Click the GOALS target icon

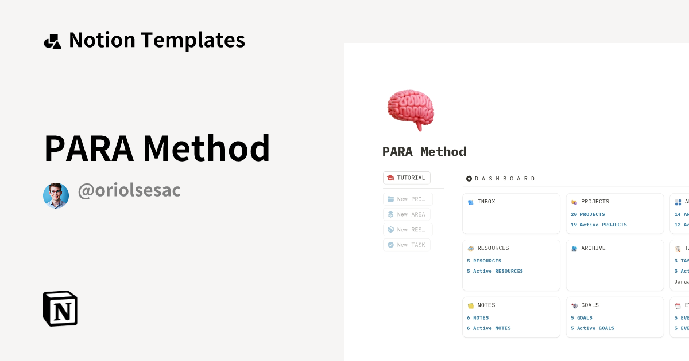click(x=574, y=306)
